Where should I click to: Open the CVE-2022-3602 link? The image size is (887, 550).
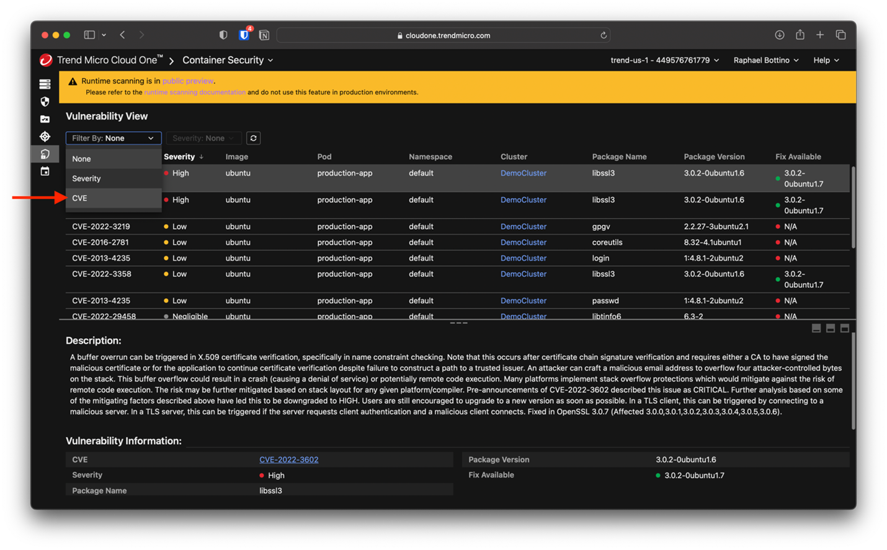click(288, 460)
